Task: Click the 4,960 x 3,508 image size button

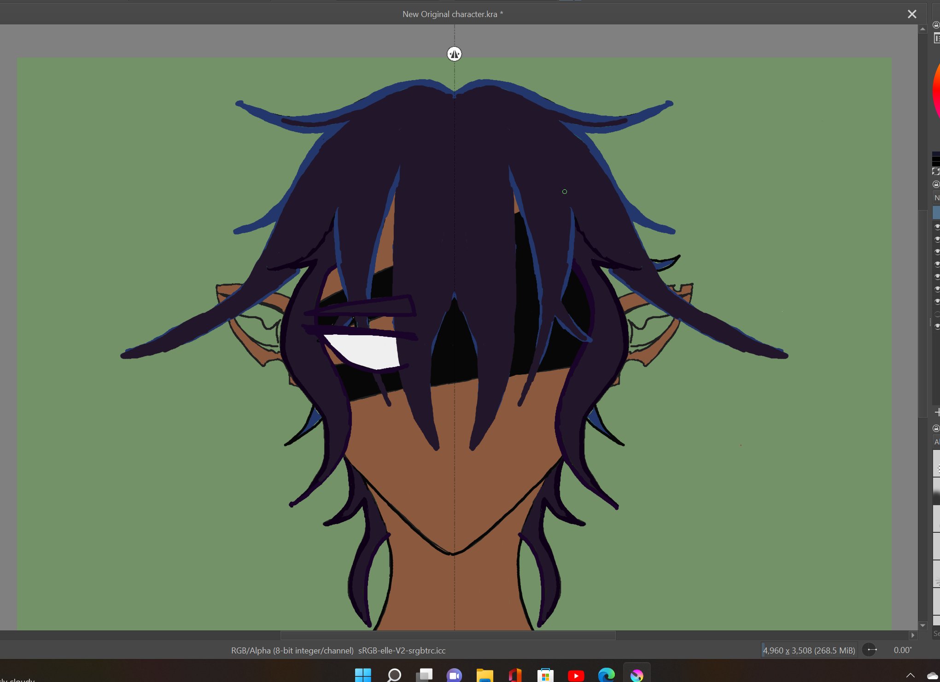Action: [x=809, y=650]
